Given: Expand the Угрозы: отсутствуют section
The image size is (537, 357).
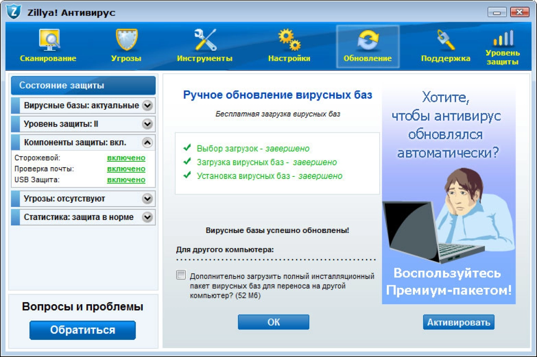Looking at the screenshot, I should 83,199.
